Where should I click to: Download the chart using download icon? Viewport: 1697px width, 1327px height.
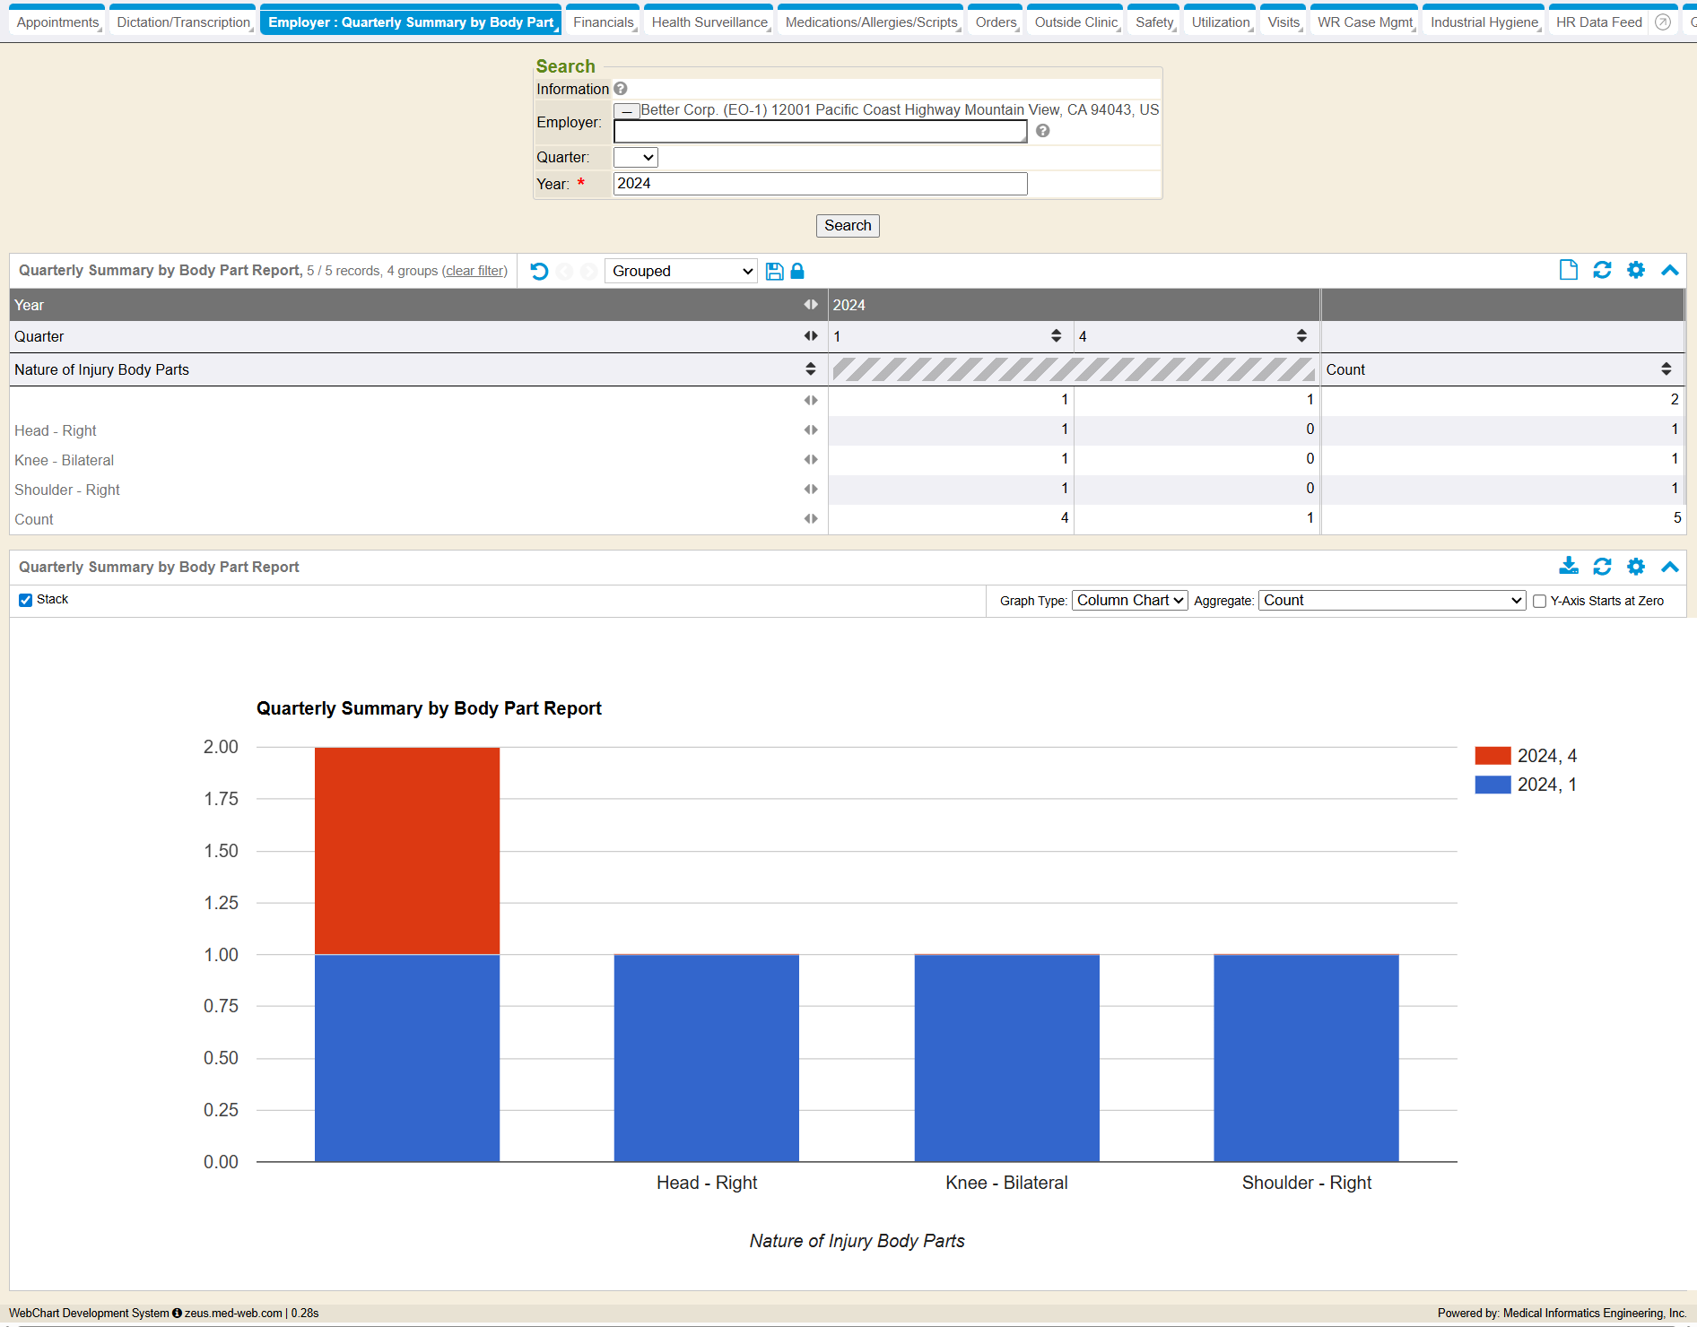[1568, 567]
